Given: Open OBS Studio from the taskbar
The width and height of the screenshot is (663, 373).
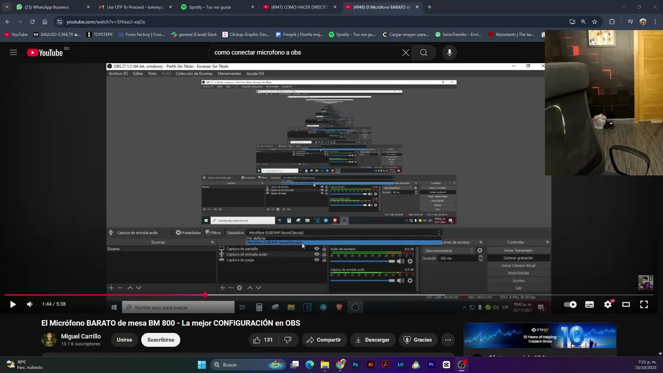Looking at the screenshot, I should coord(462,365).
